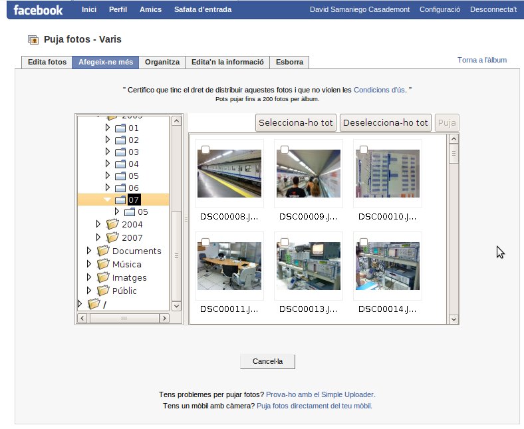This screenshot has width=524, height=429.
Task: Click the album icon beside Puja fotos
Action: point(33,40)
